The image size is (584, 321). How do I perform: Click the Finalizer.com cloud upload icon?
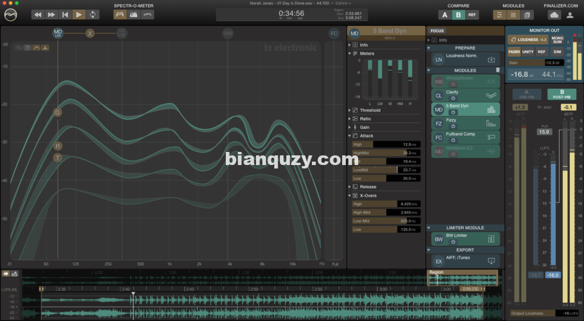[x=554, y=15]
